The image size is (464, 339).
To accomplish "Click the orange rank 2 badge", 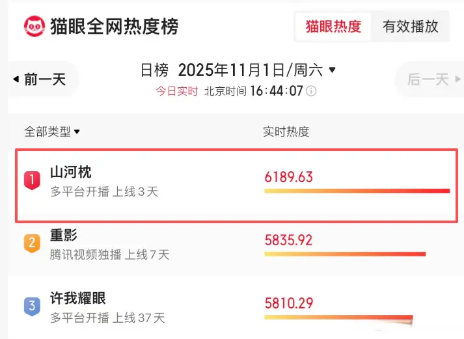I will [x=32, y=243].
